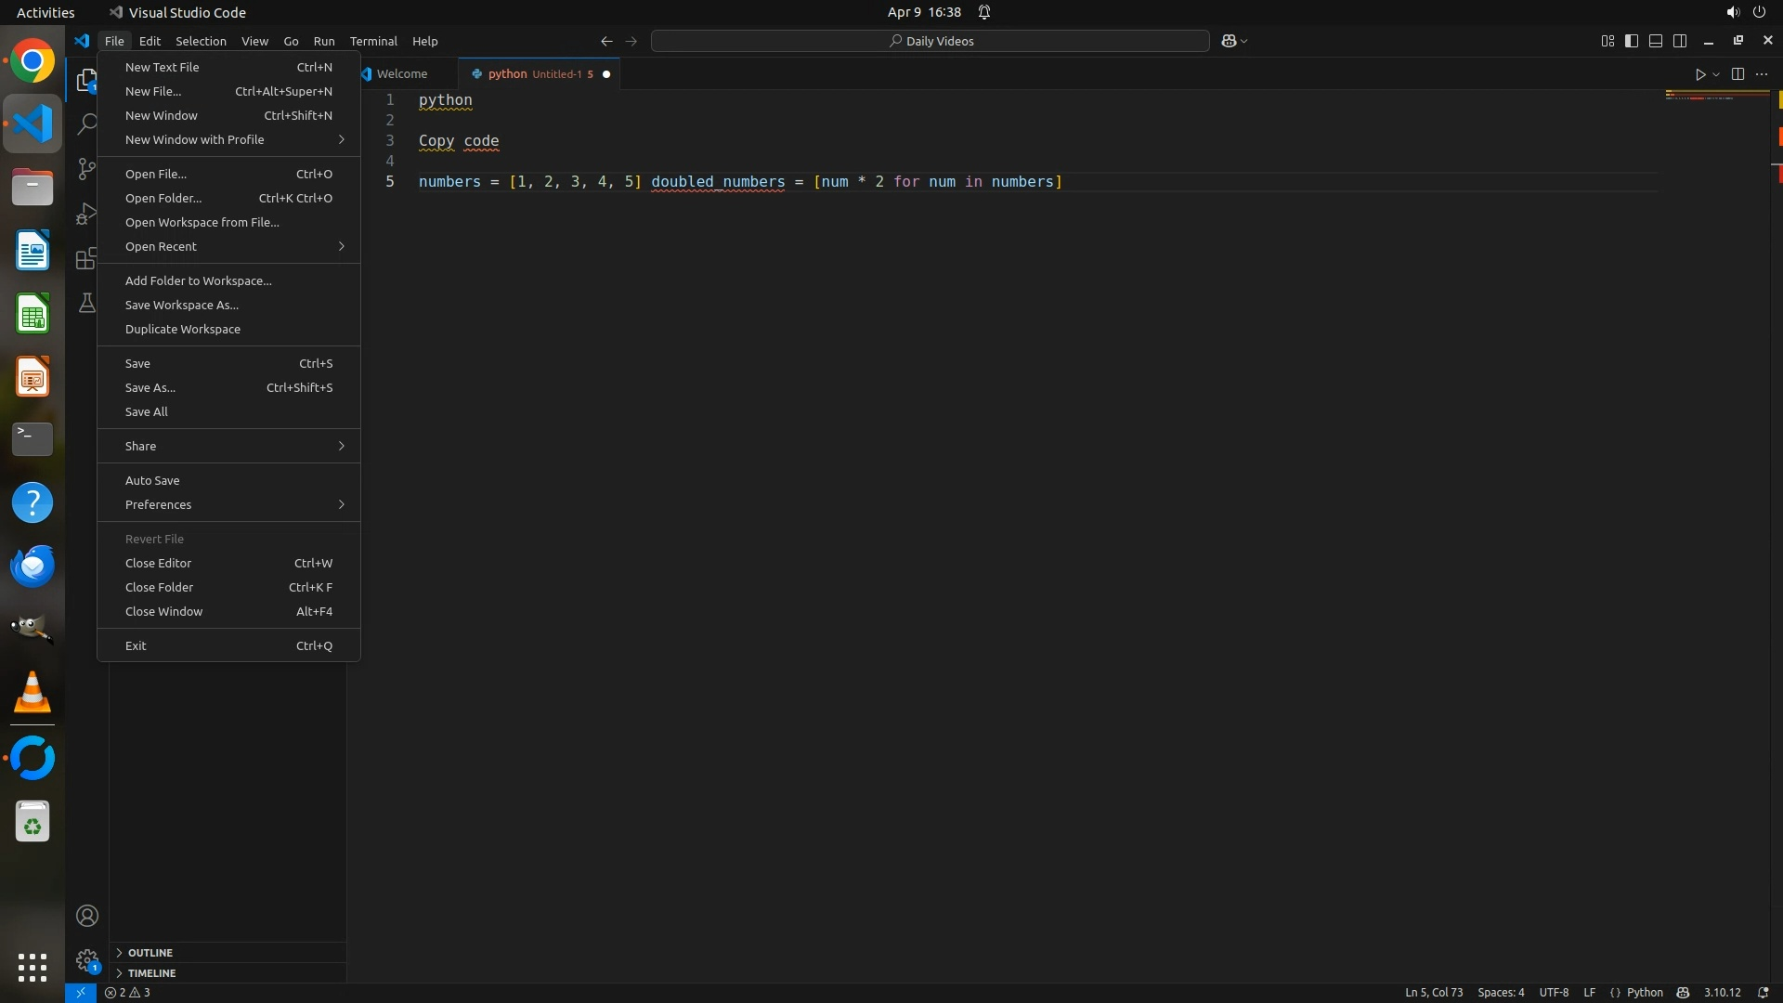1783x1003 pixels.
Task: Toggle Panel layout icon in title bar
Action: pyautogui.click(x=1656, y=41)
